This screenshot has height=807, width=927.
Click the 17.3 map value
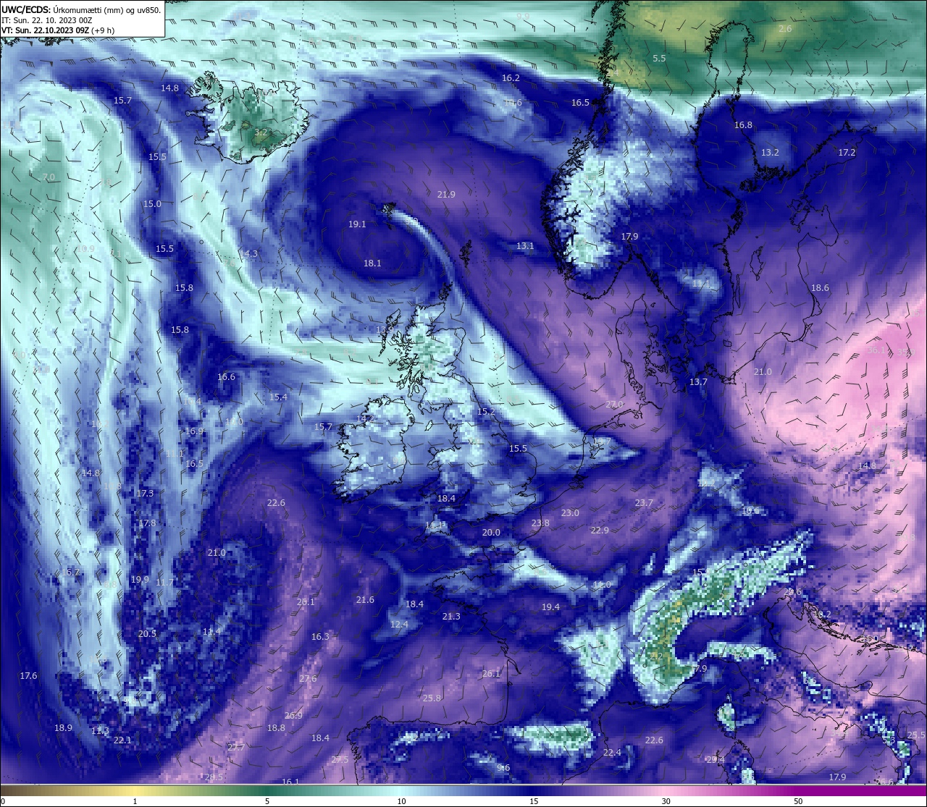(x=145, y=493)
